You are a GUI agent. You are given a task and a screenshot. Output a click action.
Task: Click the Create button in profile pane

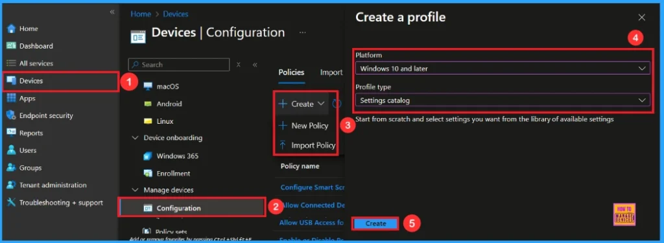tap(375, 224)
